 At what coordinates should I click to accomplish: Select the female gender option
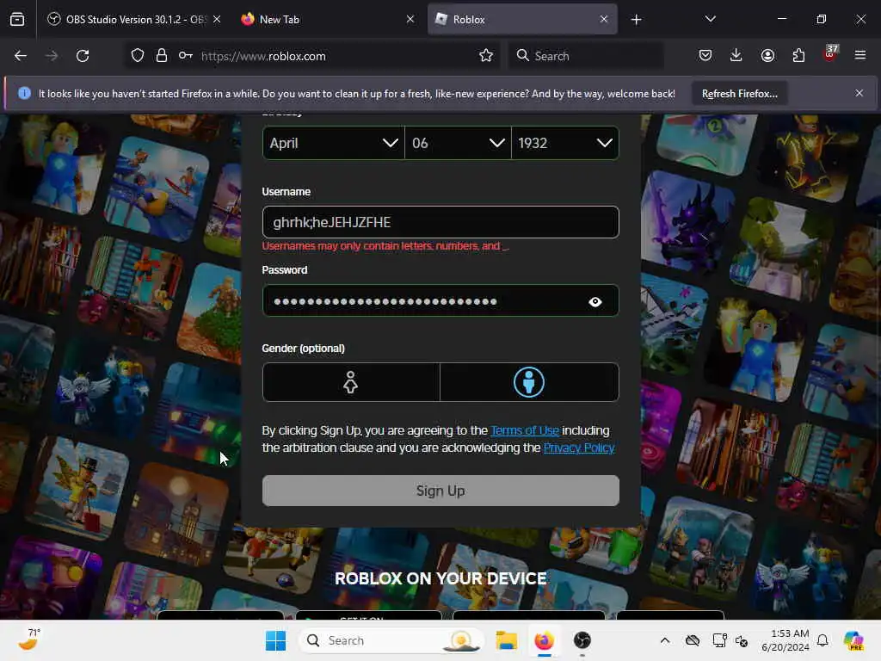coord(351,382)
